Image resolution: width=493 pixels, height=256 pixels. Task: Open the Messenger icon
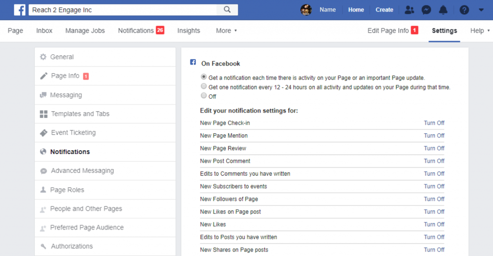pos(426,10)
